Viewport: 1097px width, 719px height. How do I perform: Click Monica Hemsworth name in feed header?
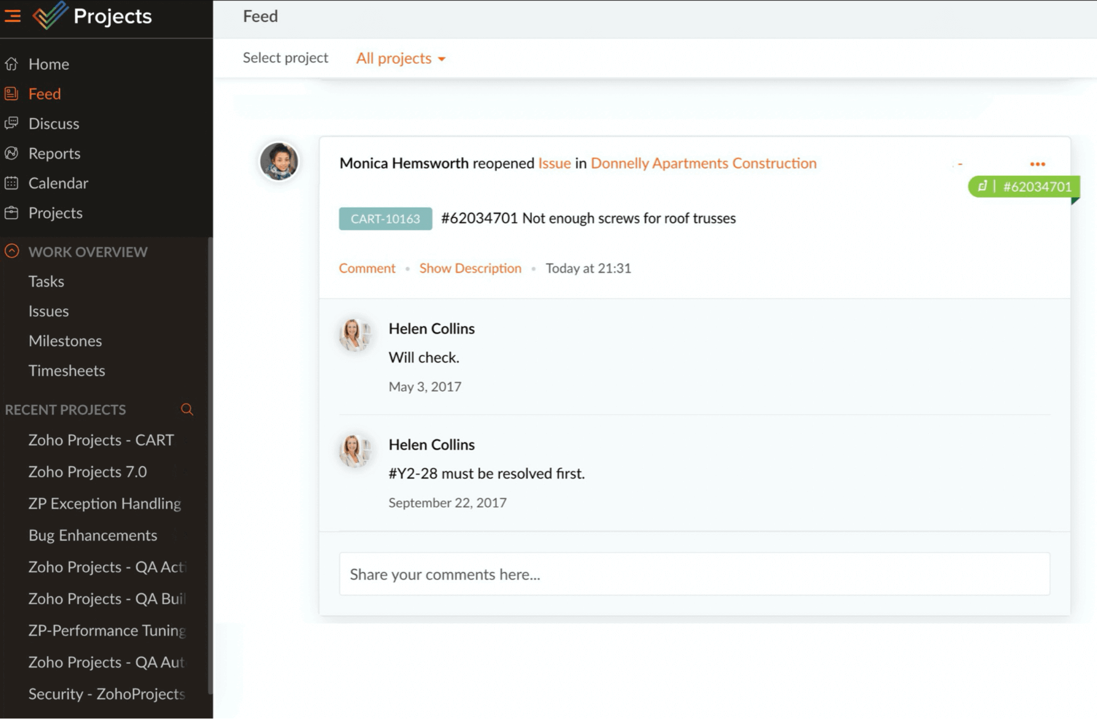click(404, 163)
